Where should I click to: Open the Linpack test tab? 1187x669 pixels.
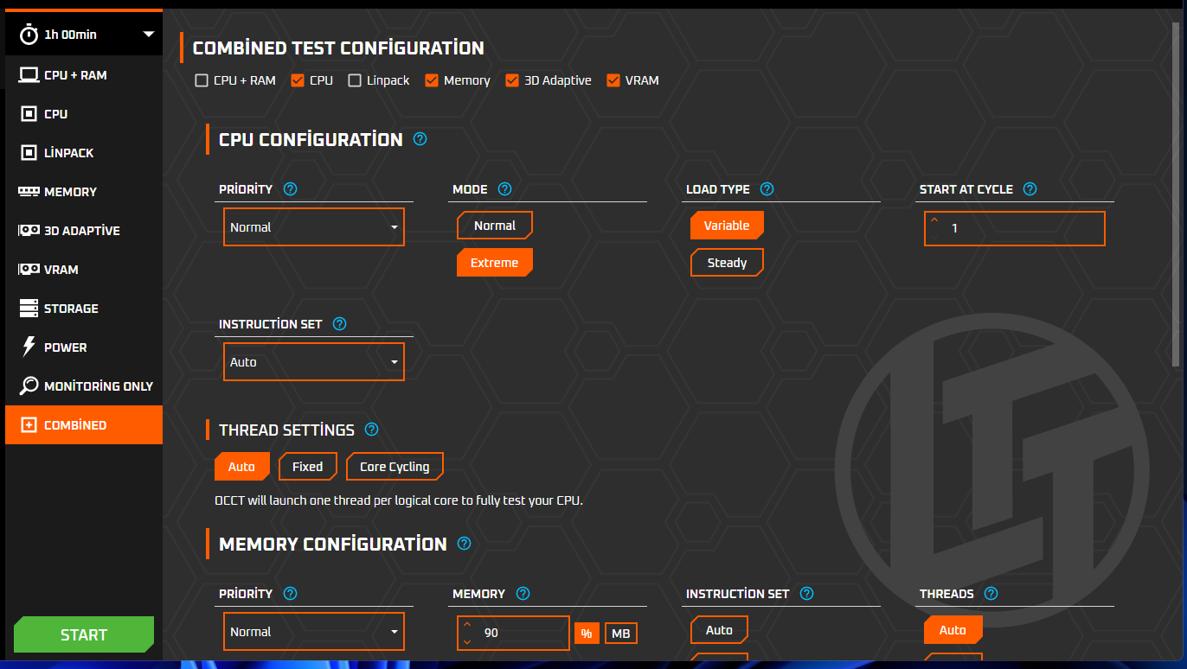pyautogui.click(x=84, y=153)
